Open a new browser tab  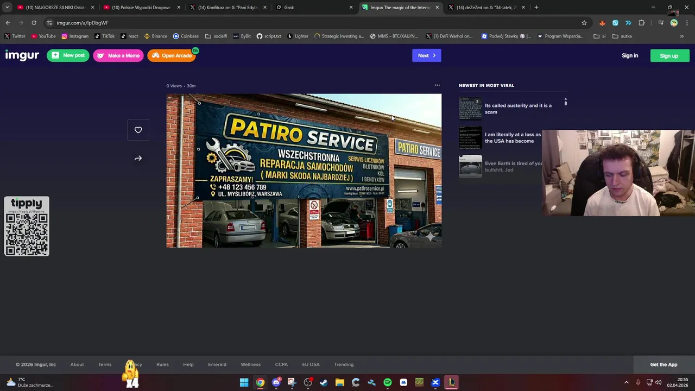(x=536, y=8)
